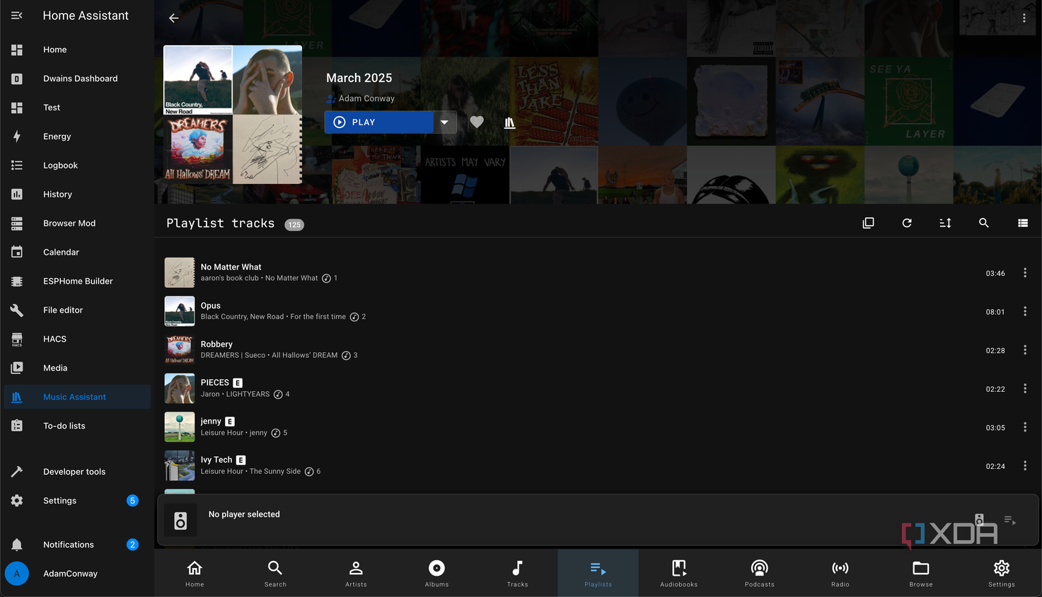This screenshot has height=597, width=1042.
Task: Open the Logbook panel
Action: 77,166
